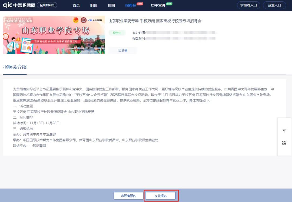
Task: Go to the 首页 home page
Action: click(x=76, y=5)
